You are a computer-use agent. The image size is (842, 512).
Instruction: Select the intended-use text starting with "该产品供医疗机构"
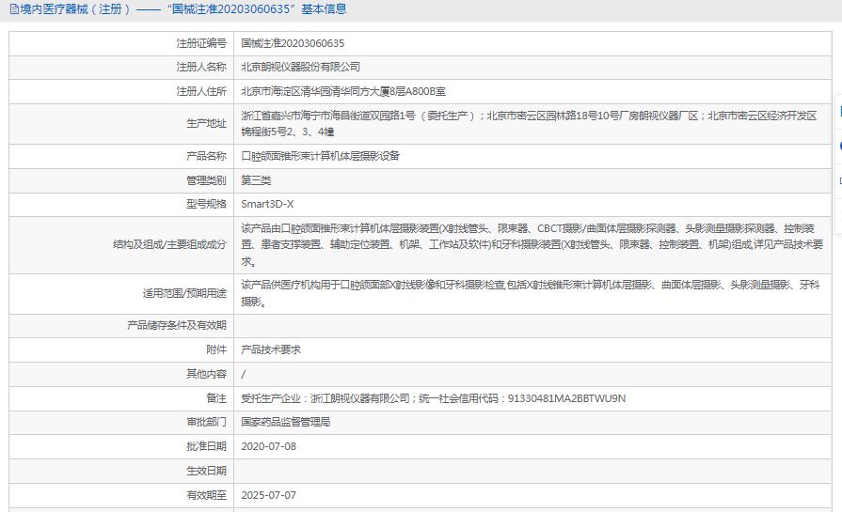531,293
